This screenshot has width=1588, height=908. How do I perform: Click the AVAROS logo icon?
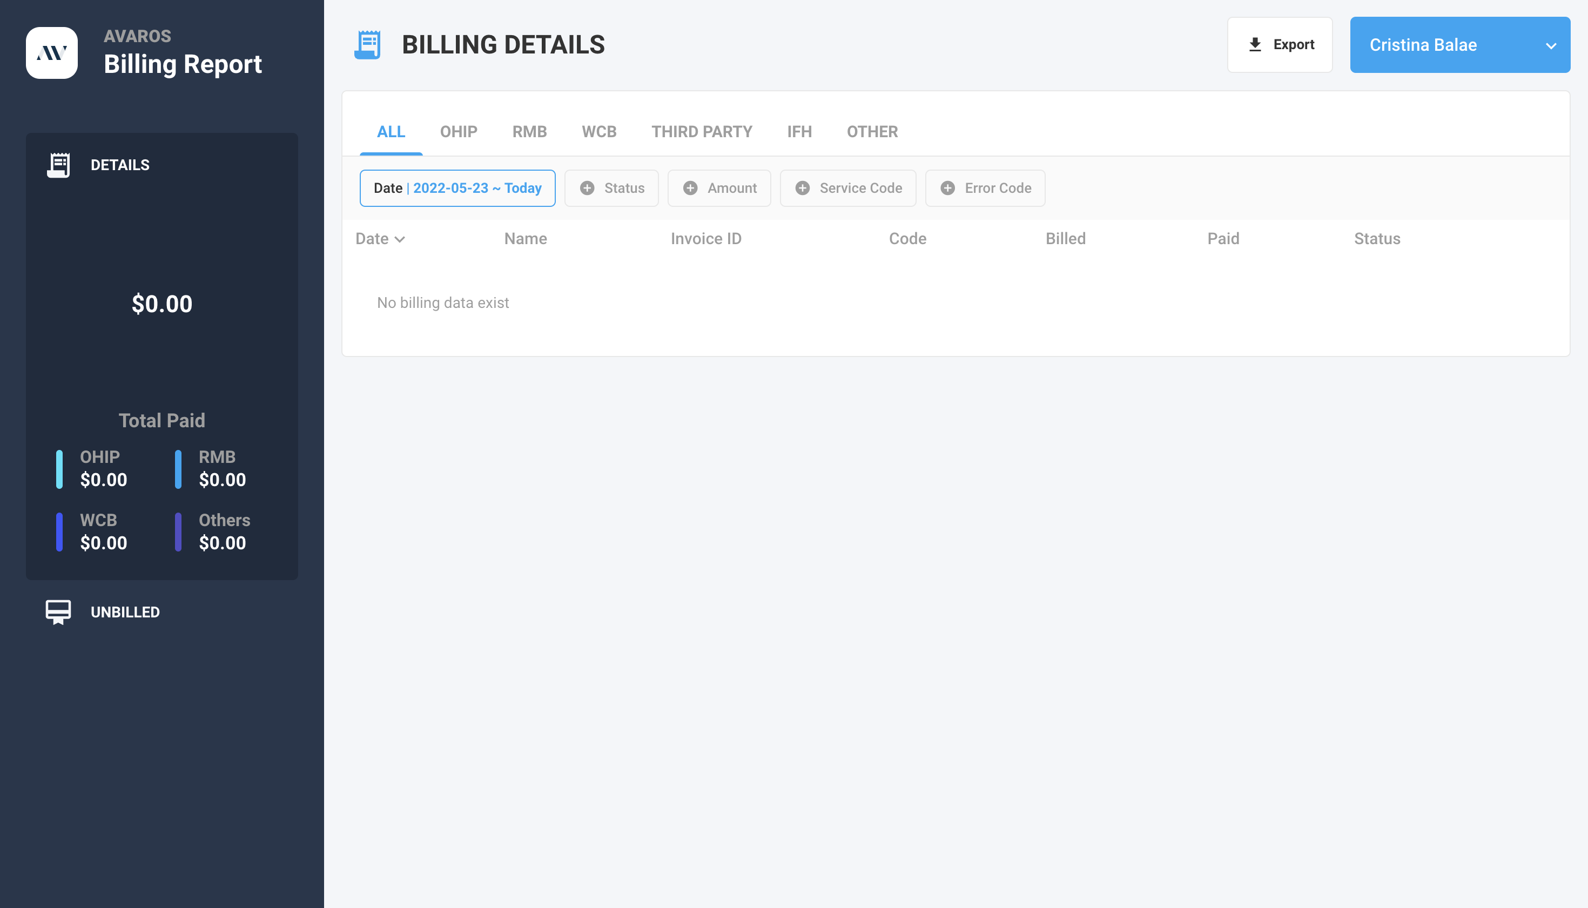52,53
